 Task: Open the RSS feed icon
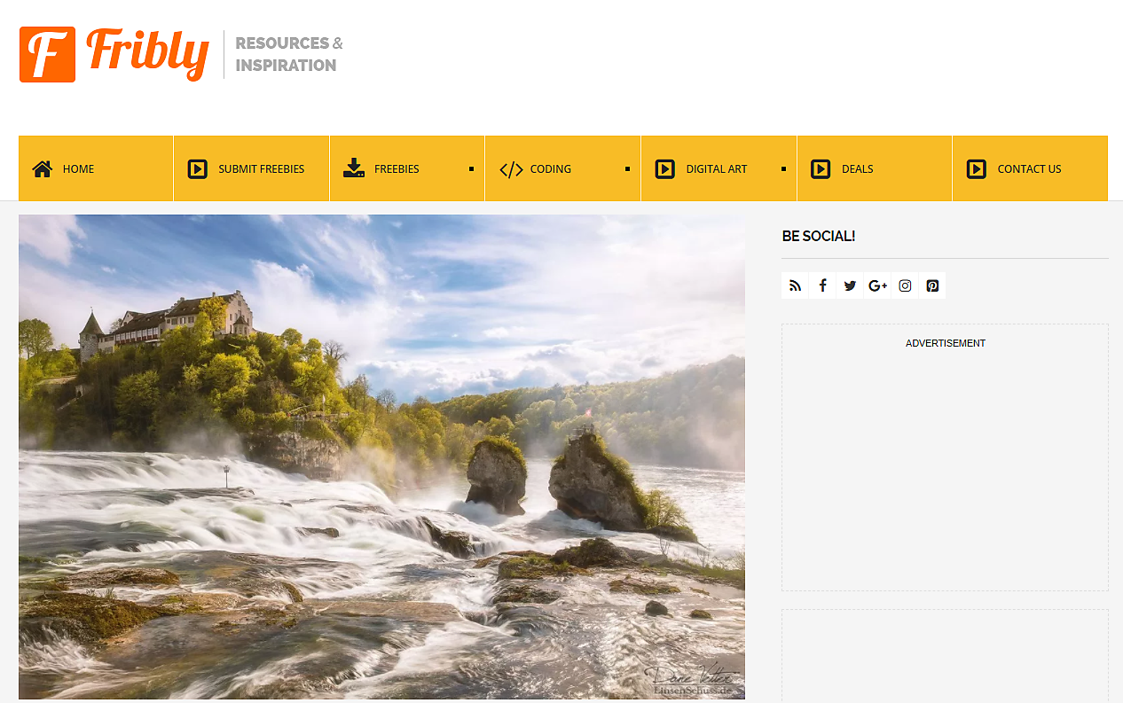click(795, 285)
